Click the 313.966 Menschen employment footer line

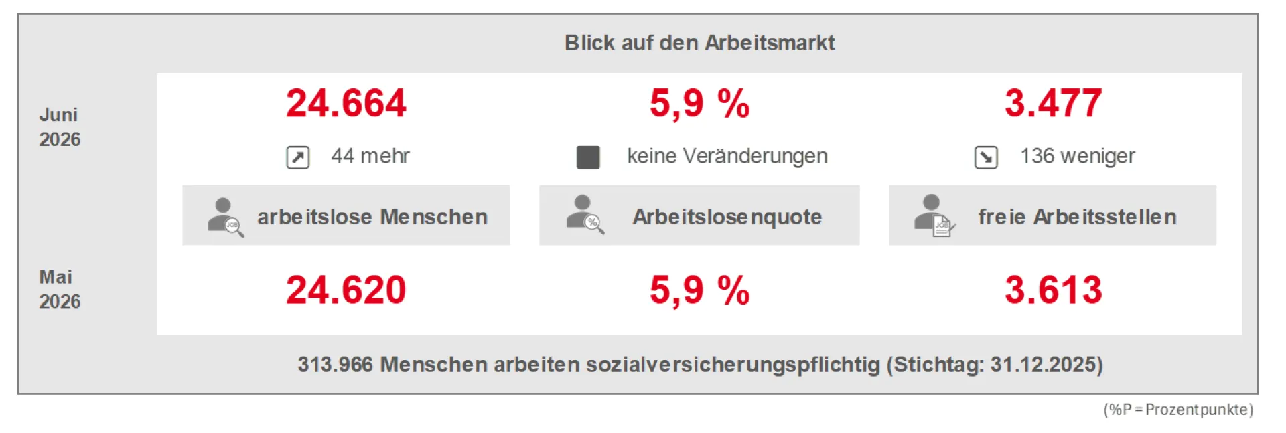[x=701, y=365]
